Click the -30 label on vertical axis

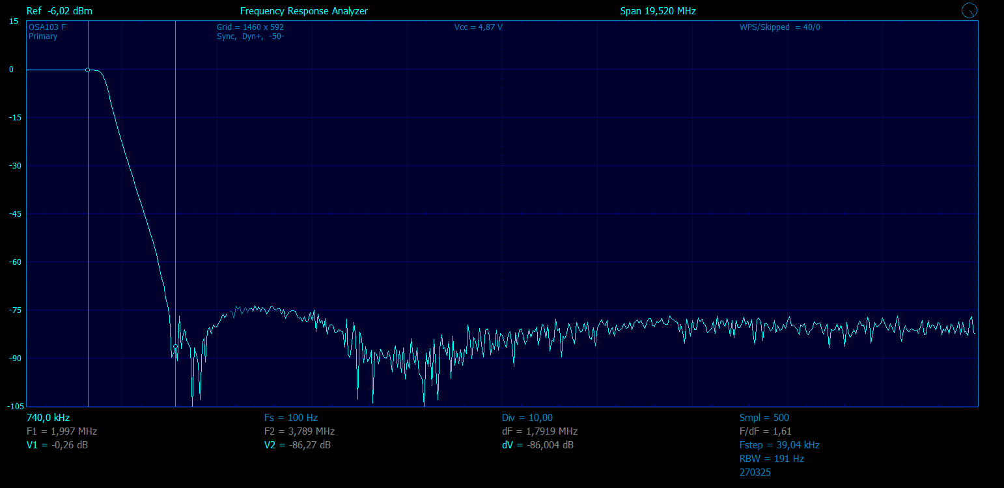click(x=14, y=166)
